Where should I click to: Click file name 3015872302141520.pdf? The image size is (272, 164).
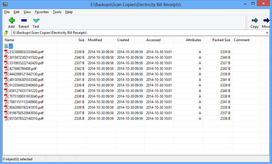pyautogui.click(x=26, y=58)
